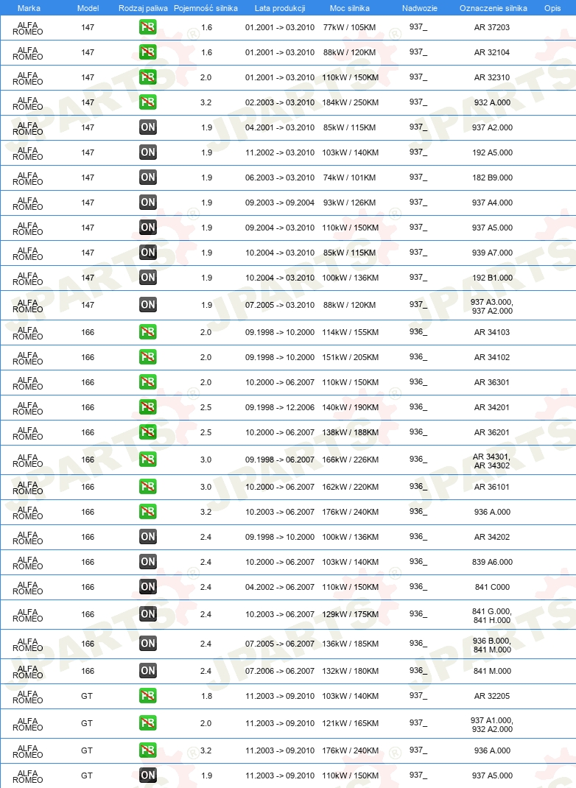Click the Rodzaj paliwa column header
Viewport: 576px width, 788px height.
click(143, 8)
